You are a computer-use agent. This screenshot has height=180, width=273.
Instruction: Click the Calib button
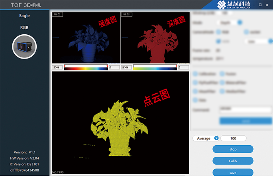pyautogui.click(x=233, y=161)
